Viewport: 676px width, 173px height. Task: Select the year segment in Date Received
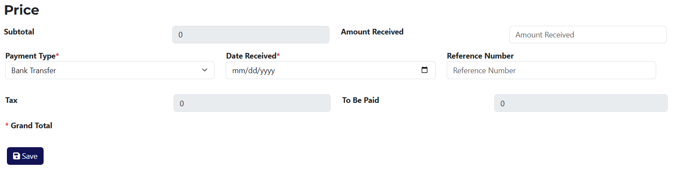click(267, 71)
